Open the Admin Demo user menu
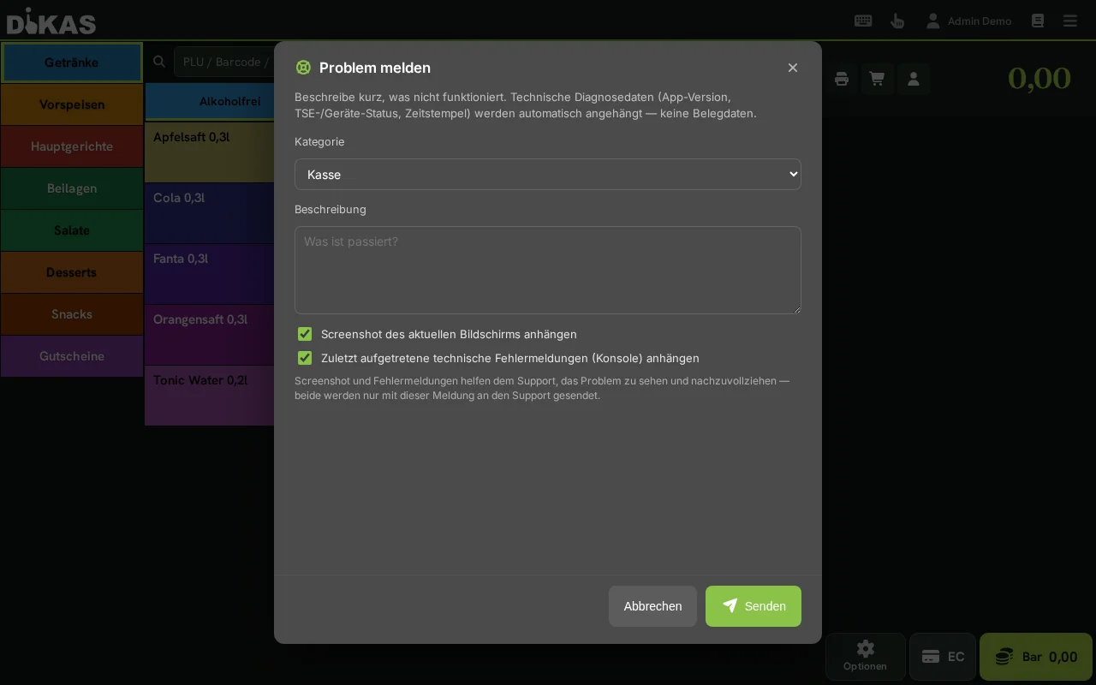Screen dimensions: 1096x685 coord(968,21)
